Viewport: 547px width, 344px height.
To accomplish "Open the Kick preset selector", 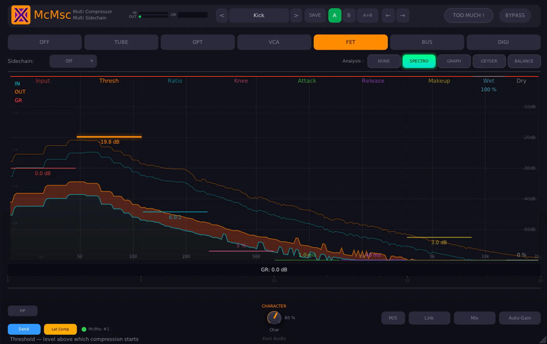I will click(259, 16).
